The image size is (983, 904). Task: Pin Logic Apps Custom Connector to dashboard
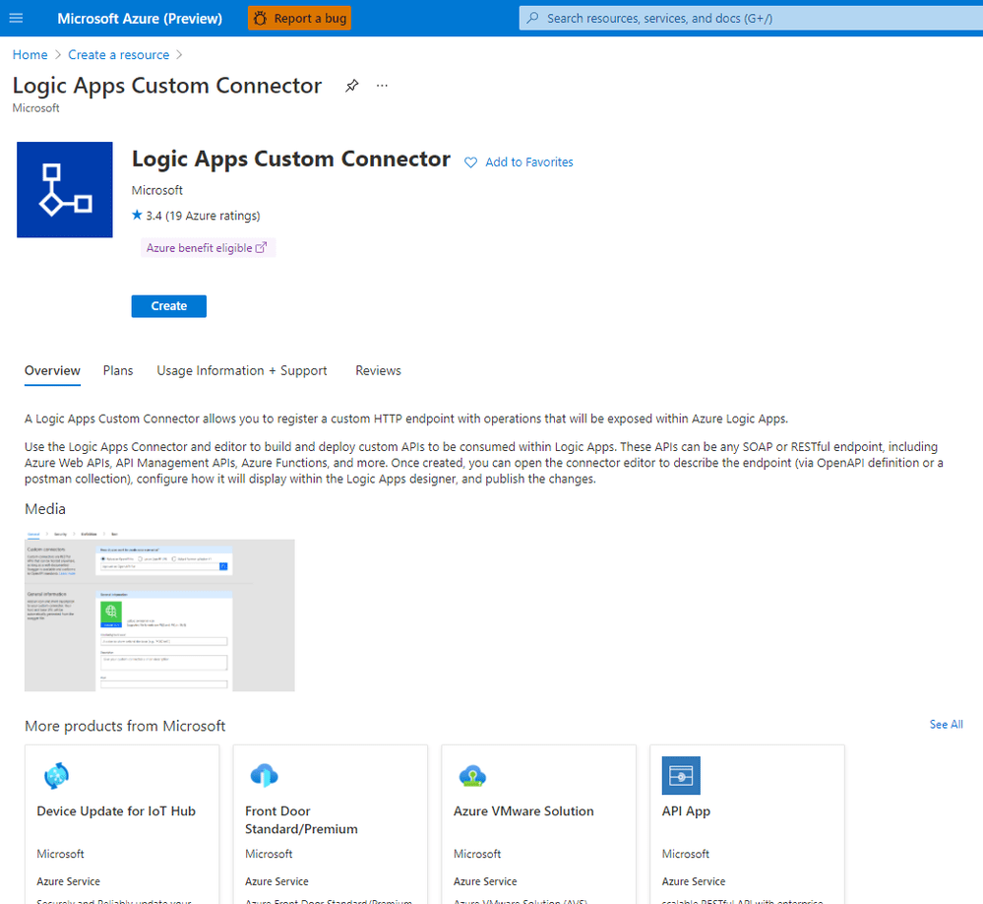pyautogui.click(x=351, y=86)
